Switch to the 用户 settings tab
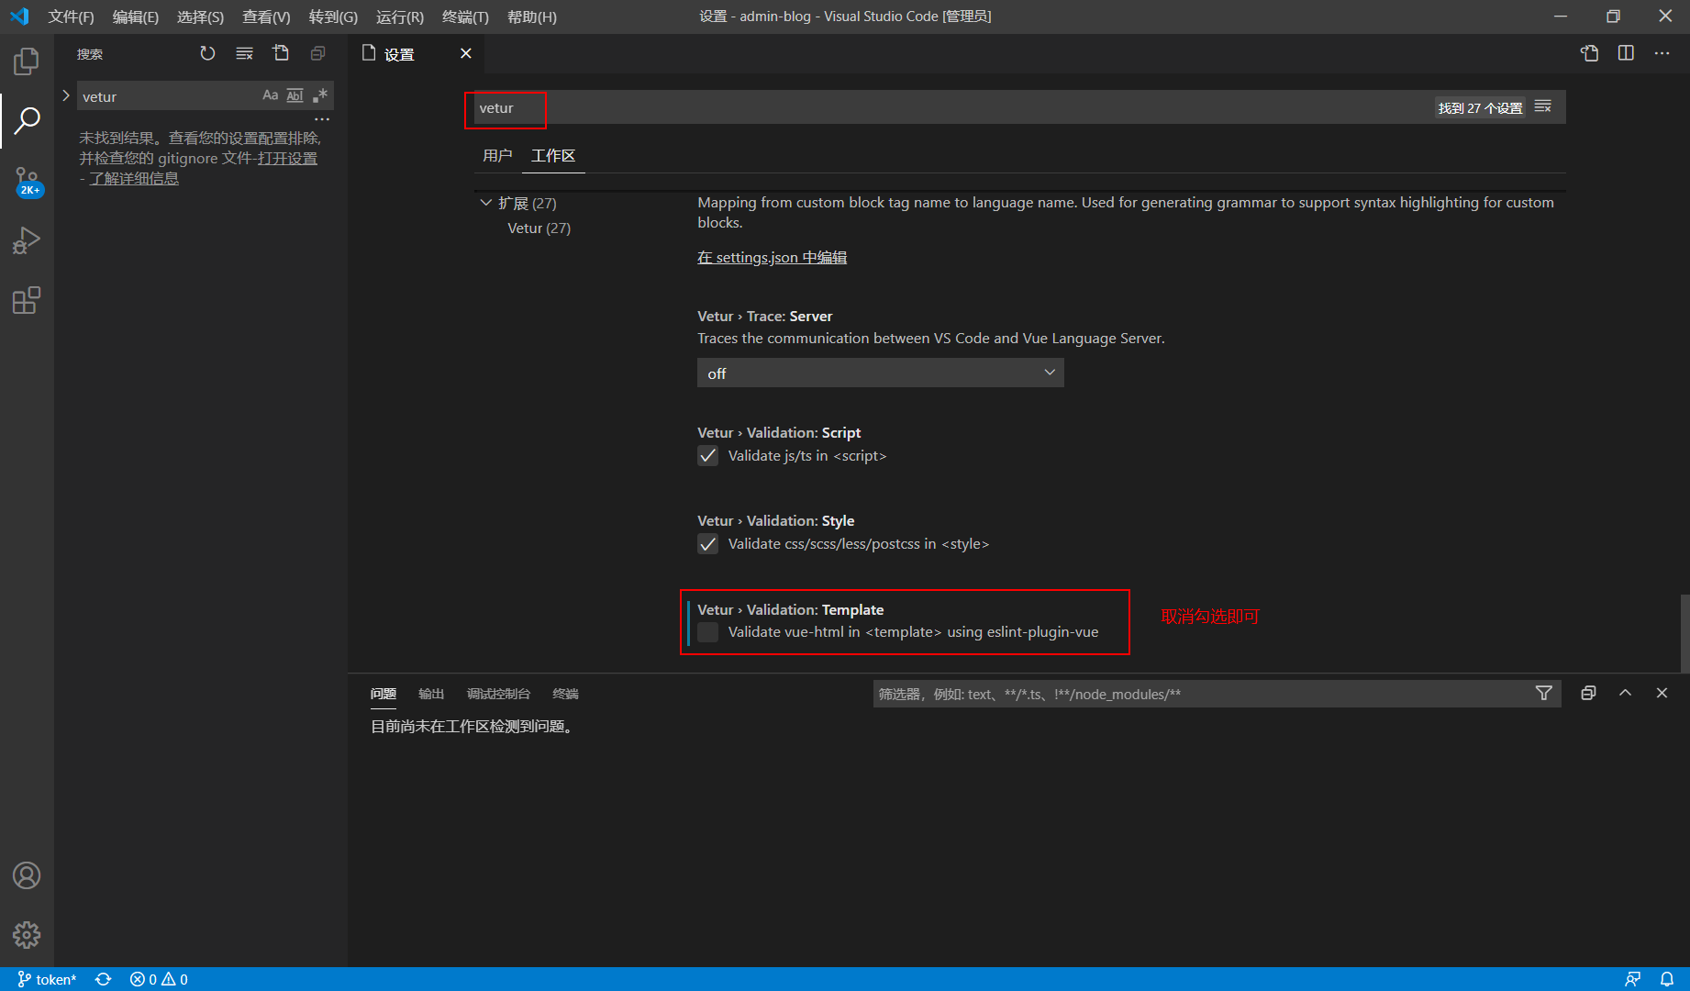 click(497, 155)
